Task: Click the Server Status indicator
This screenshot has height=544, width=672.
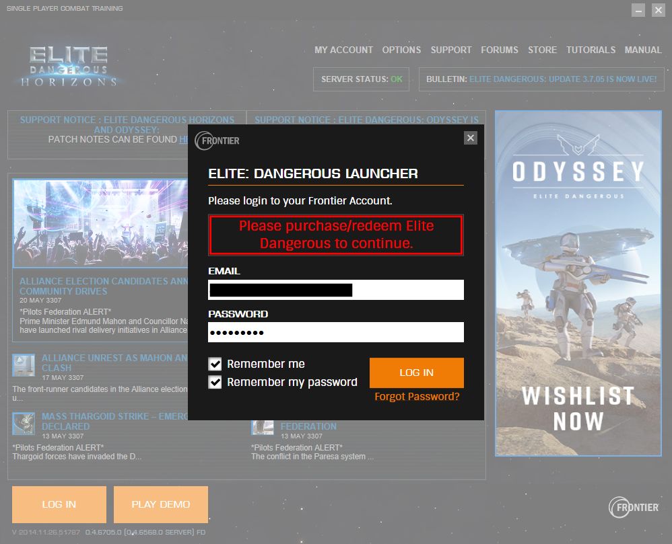Action: coord(362,79)
